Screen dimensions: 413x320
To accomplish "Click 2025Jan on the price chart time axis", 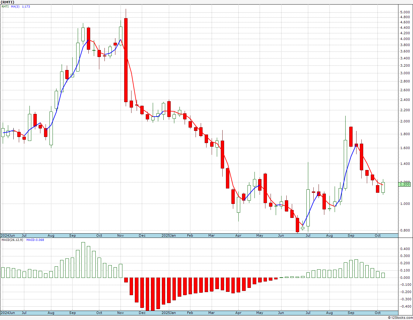I will 169,235.
